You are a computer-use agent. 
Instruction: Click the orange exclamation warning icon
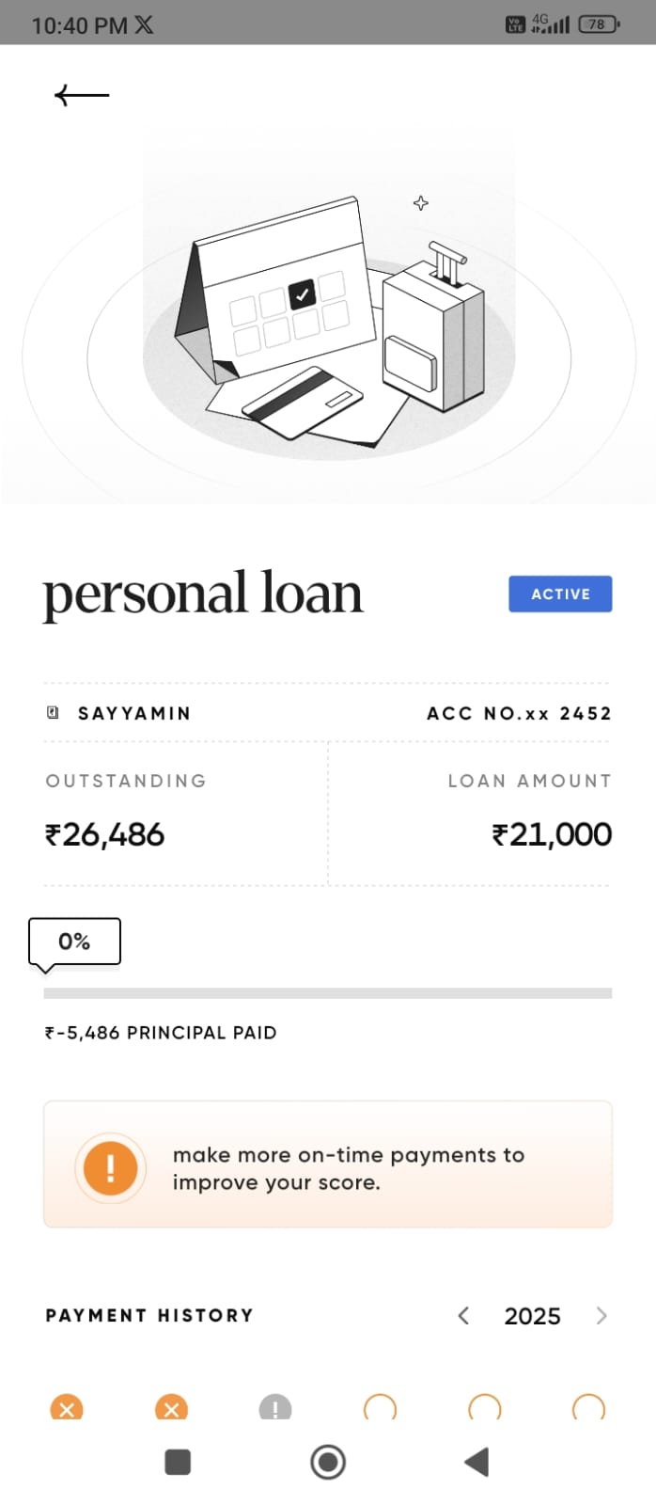(x=111, y=1168)
